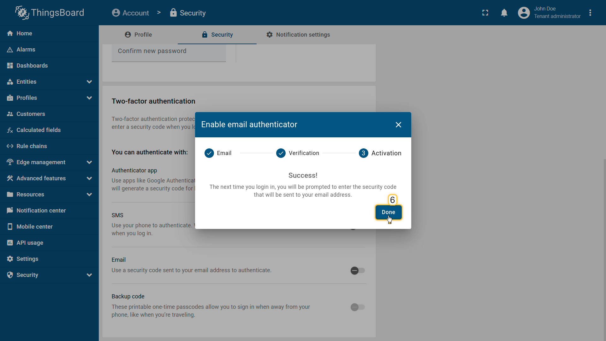Expand the Advanced features section
This screenshot has width=606, height=341.
pos(89,178)
